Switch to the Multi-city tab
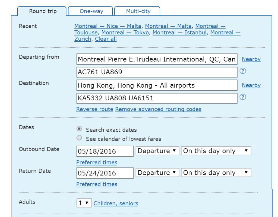This screenshot has width=278, height=217. [x=139, y=11]
